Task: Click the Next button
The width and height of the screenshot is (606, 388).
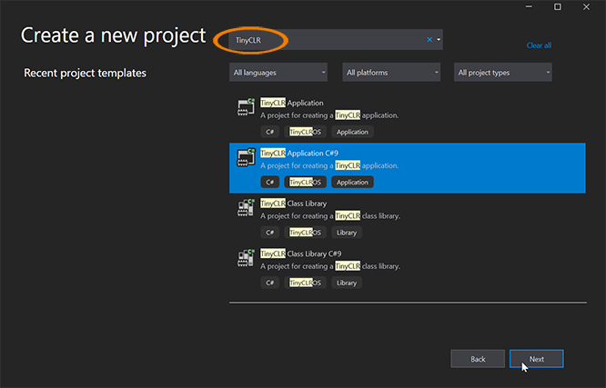Action: [x=537, y=359]
